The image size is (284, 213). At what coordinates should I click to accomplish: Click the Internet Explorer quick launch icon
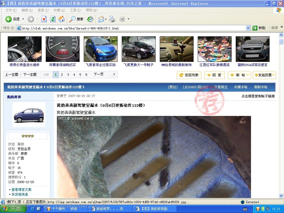click(x=33, y=209)
